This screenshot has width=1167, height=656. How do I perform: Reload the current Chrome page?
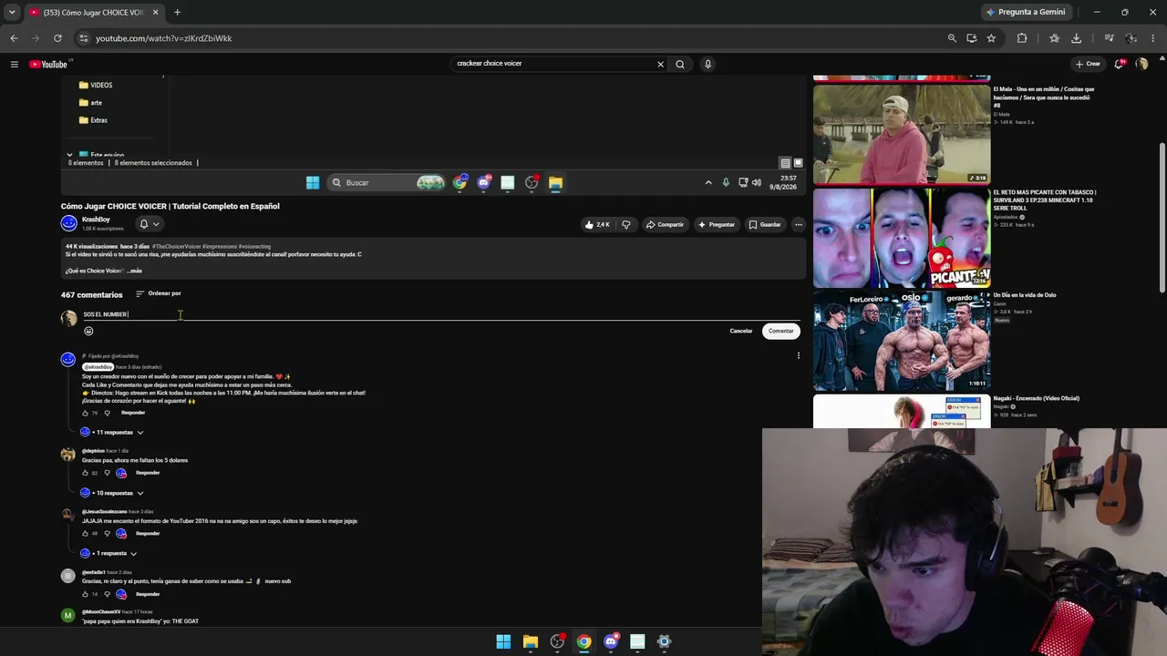(57, 38)
